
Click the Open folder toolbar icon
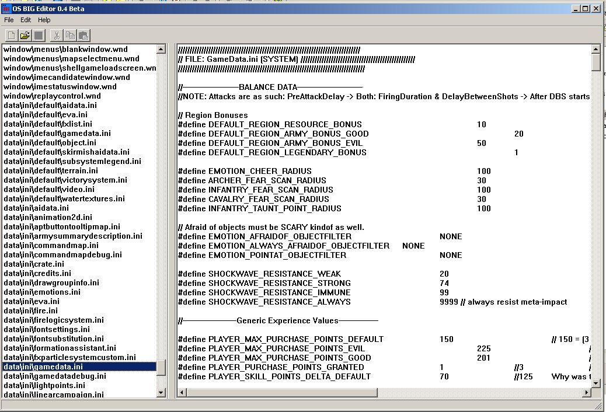[x=25, y=35]
